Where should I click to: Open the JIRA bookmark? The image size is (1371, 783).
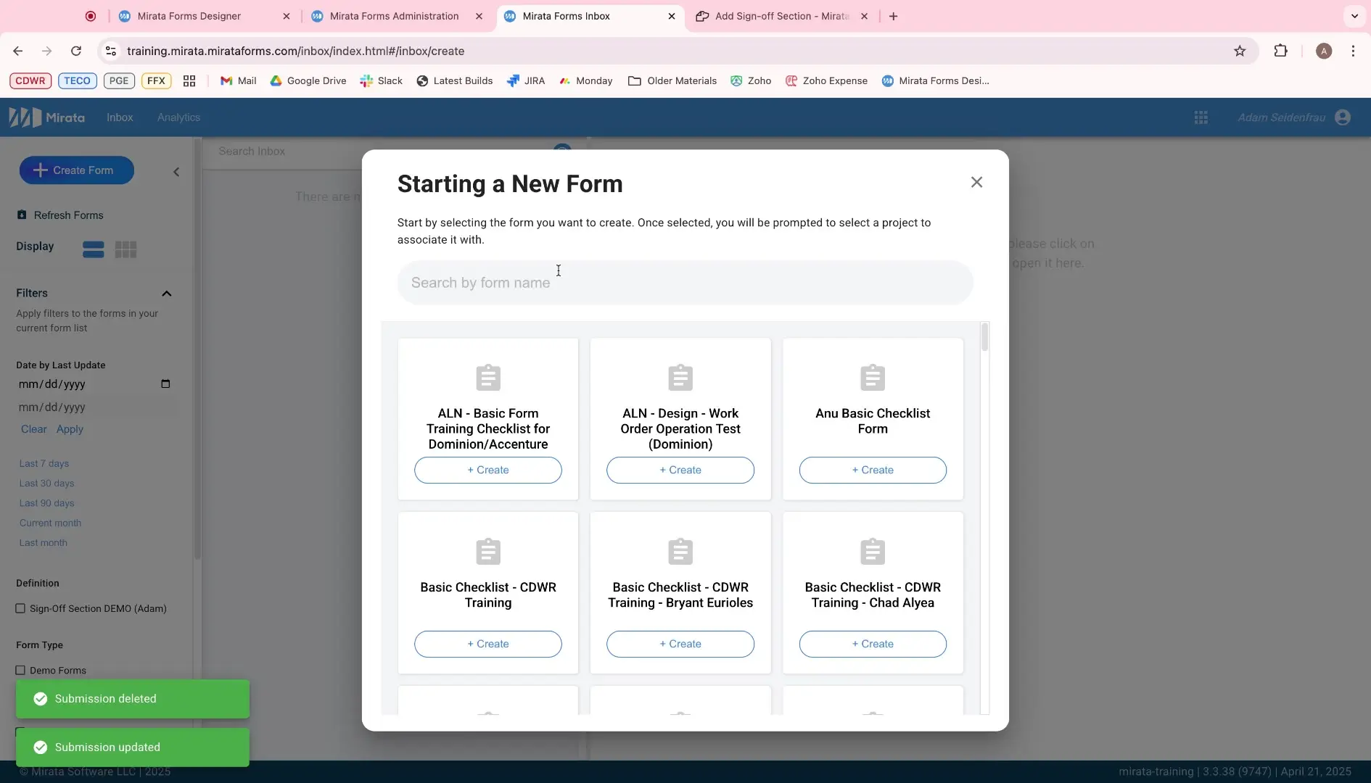527,80
